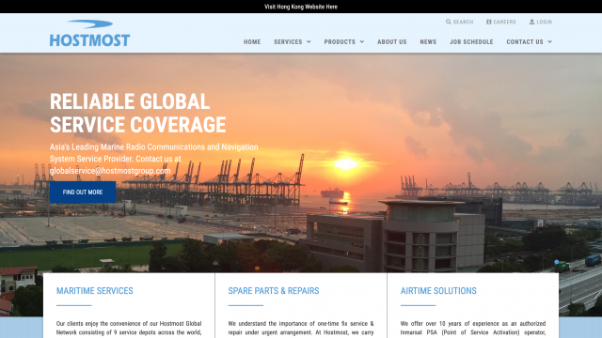Expand the Services dropdown chevron
The image size is (602, 338).
pos(309,41)
